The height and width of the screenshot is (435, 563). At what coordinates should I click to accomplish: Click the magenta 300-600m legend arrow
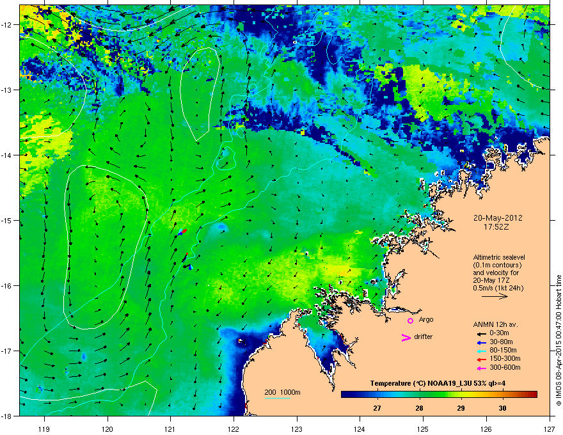tap(481, 368)
